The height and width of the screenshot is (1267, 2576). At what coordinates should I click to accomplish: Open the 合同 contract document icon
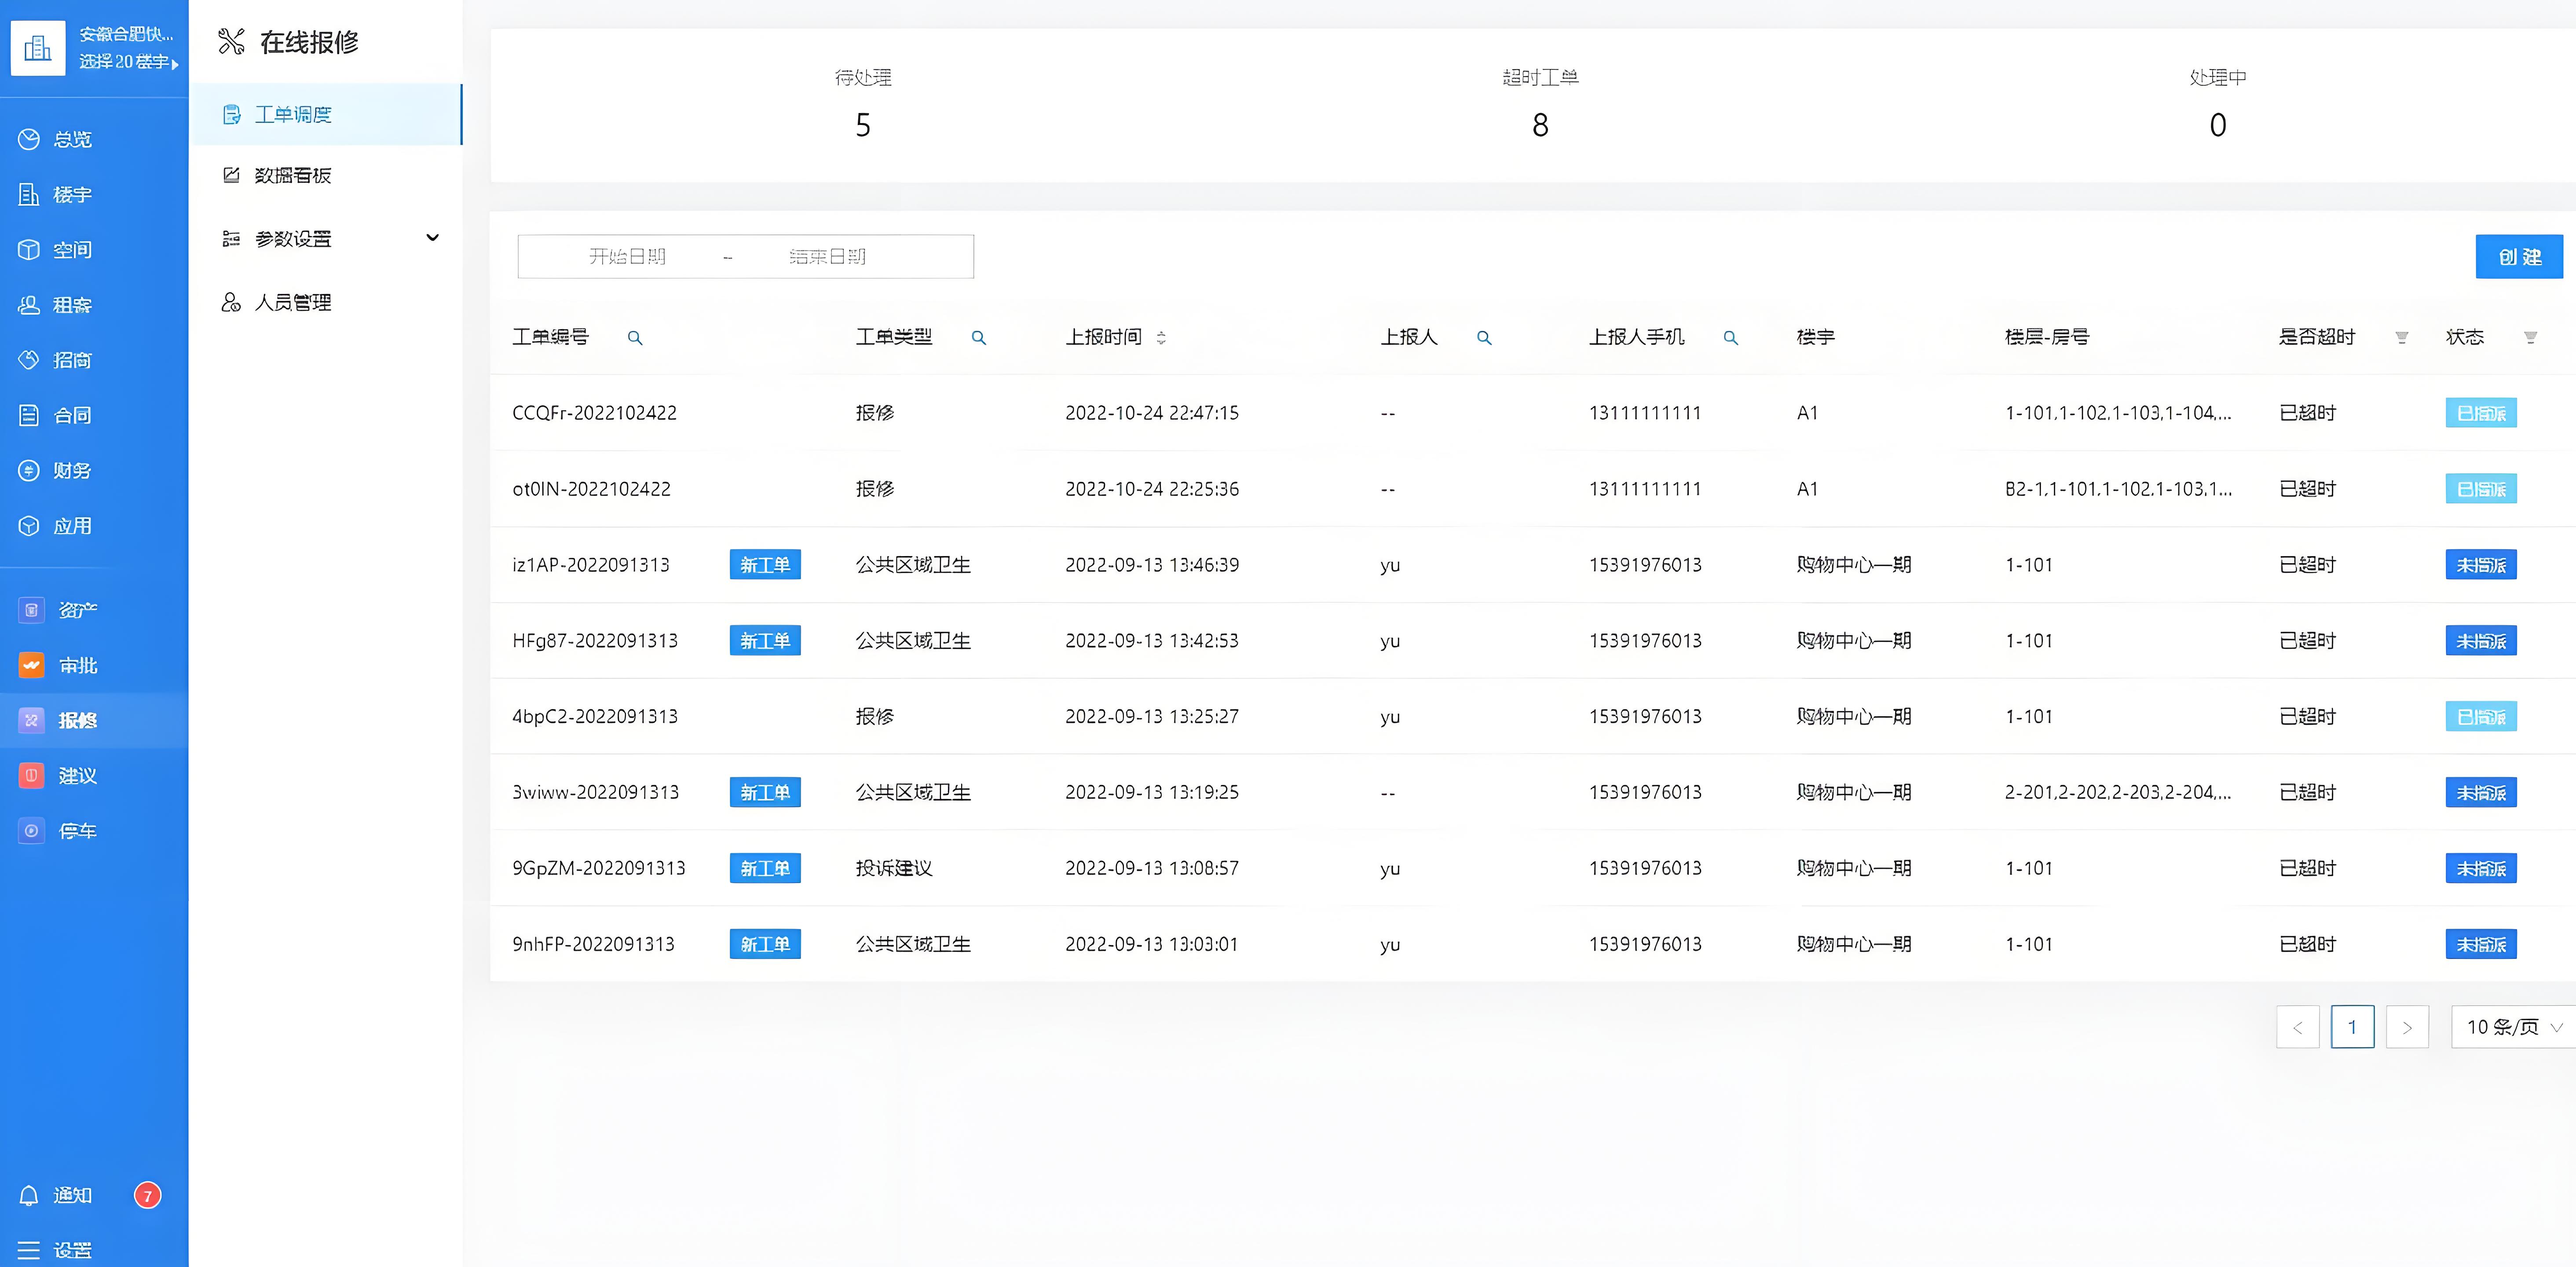coord(29,415)
